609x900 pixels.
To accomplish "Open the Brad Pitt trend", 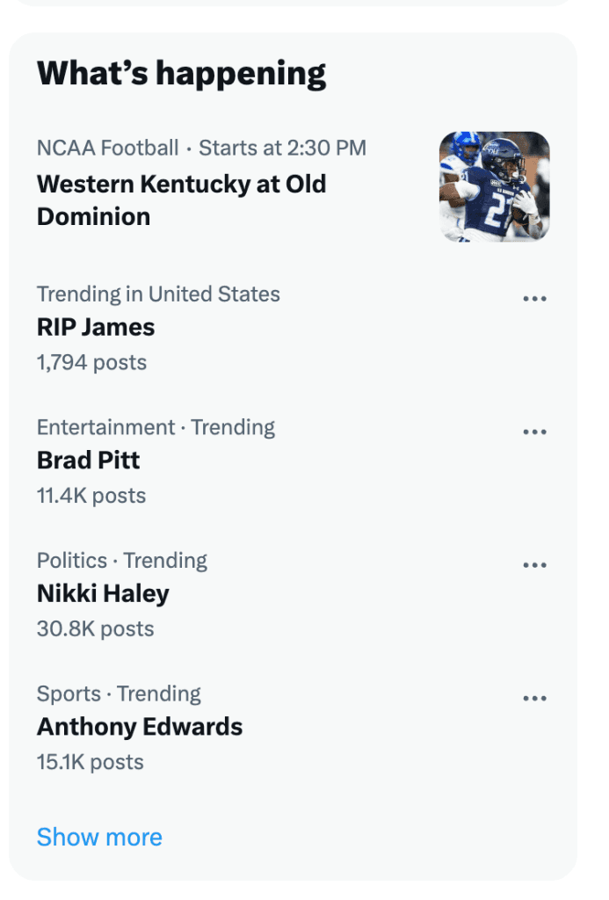I will click(89, 460).
